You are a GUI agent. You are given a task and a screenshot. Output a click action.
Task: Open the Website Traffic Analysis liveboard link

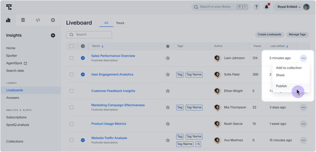pos(109,138)
